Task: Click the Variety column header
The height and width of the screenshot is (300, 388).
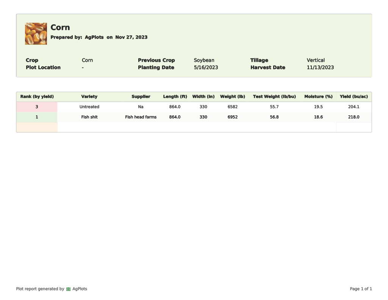Action: (x=89, y=97)
